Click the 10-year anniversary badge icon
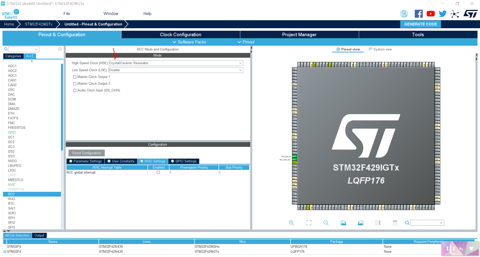 [404, 14]
